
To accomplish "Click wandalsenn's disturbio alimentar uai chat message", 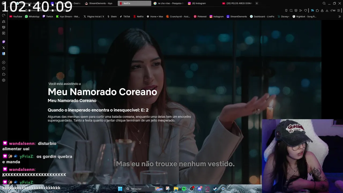I will click(29, 146).
